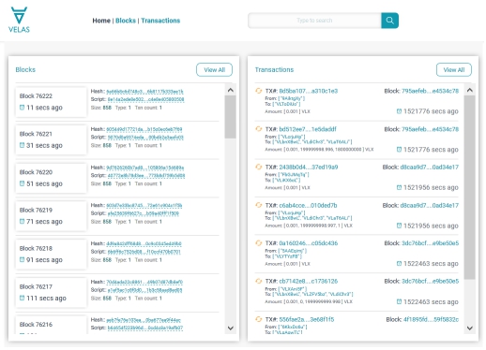The height and width of the screenshot is (350, 486).
Task: Click orange refresh icon for TX 8d5ba107
Action: (259, 91)
